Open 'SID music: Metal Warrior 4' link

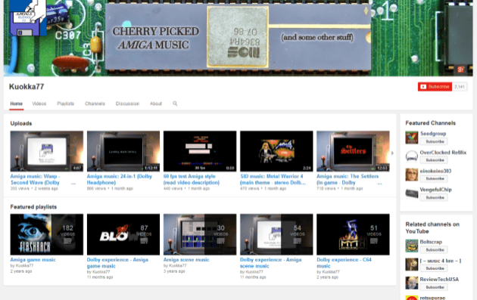click(273, 179)
